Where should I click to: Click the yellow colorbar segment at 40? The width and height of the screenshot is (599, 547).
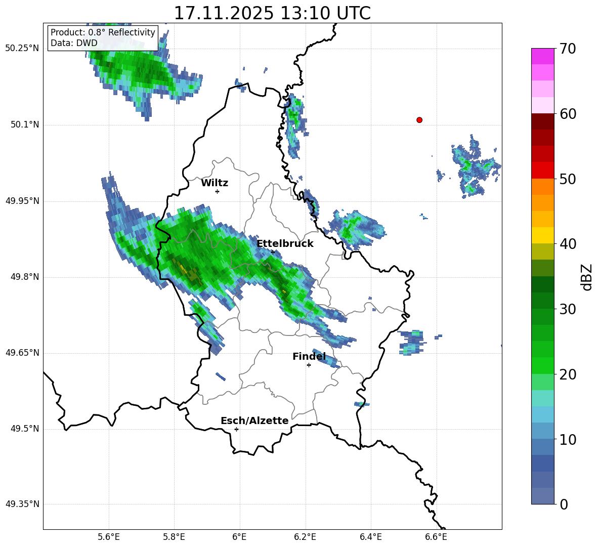point(542,235)
